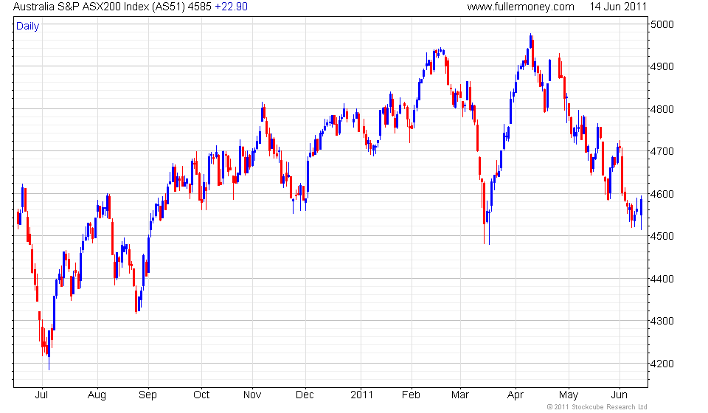The height and width of the screenshot is (413, 708).
Task: Click the Stockcube Research Ltd copyright text
Action: [x=597, y=407]
